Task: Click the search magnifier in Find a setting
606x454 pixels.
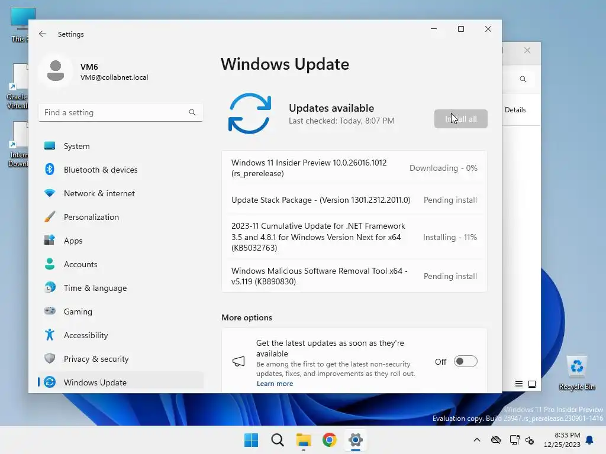Action: [192, 112]
